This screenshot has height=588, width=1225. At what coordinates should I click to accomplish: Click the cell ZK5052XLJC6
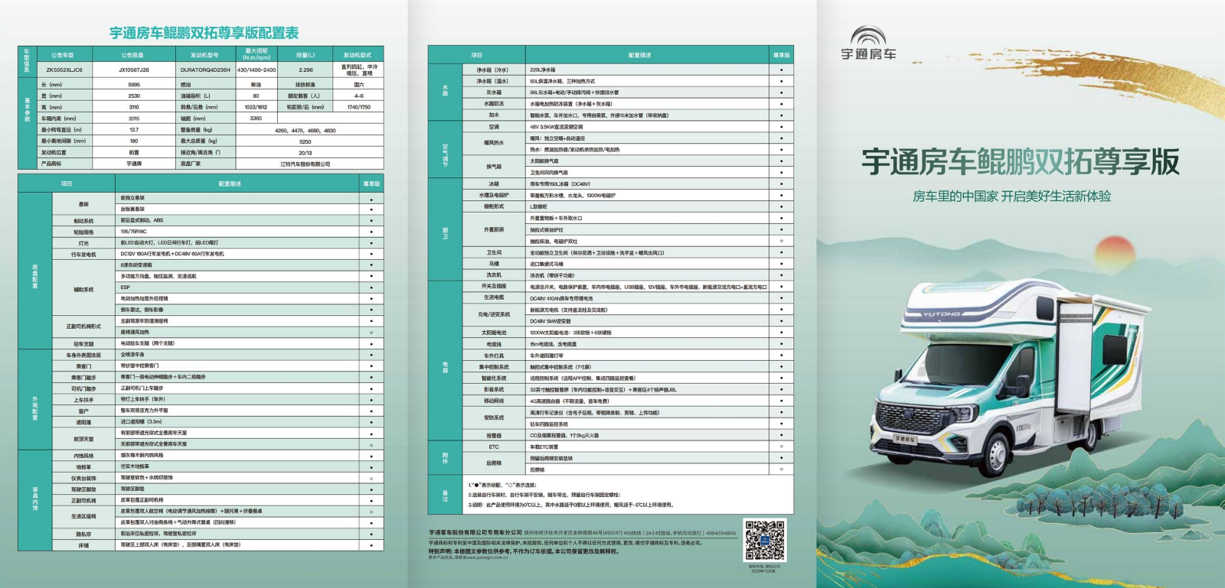point(64,70)
